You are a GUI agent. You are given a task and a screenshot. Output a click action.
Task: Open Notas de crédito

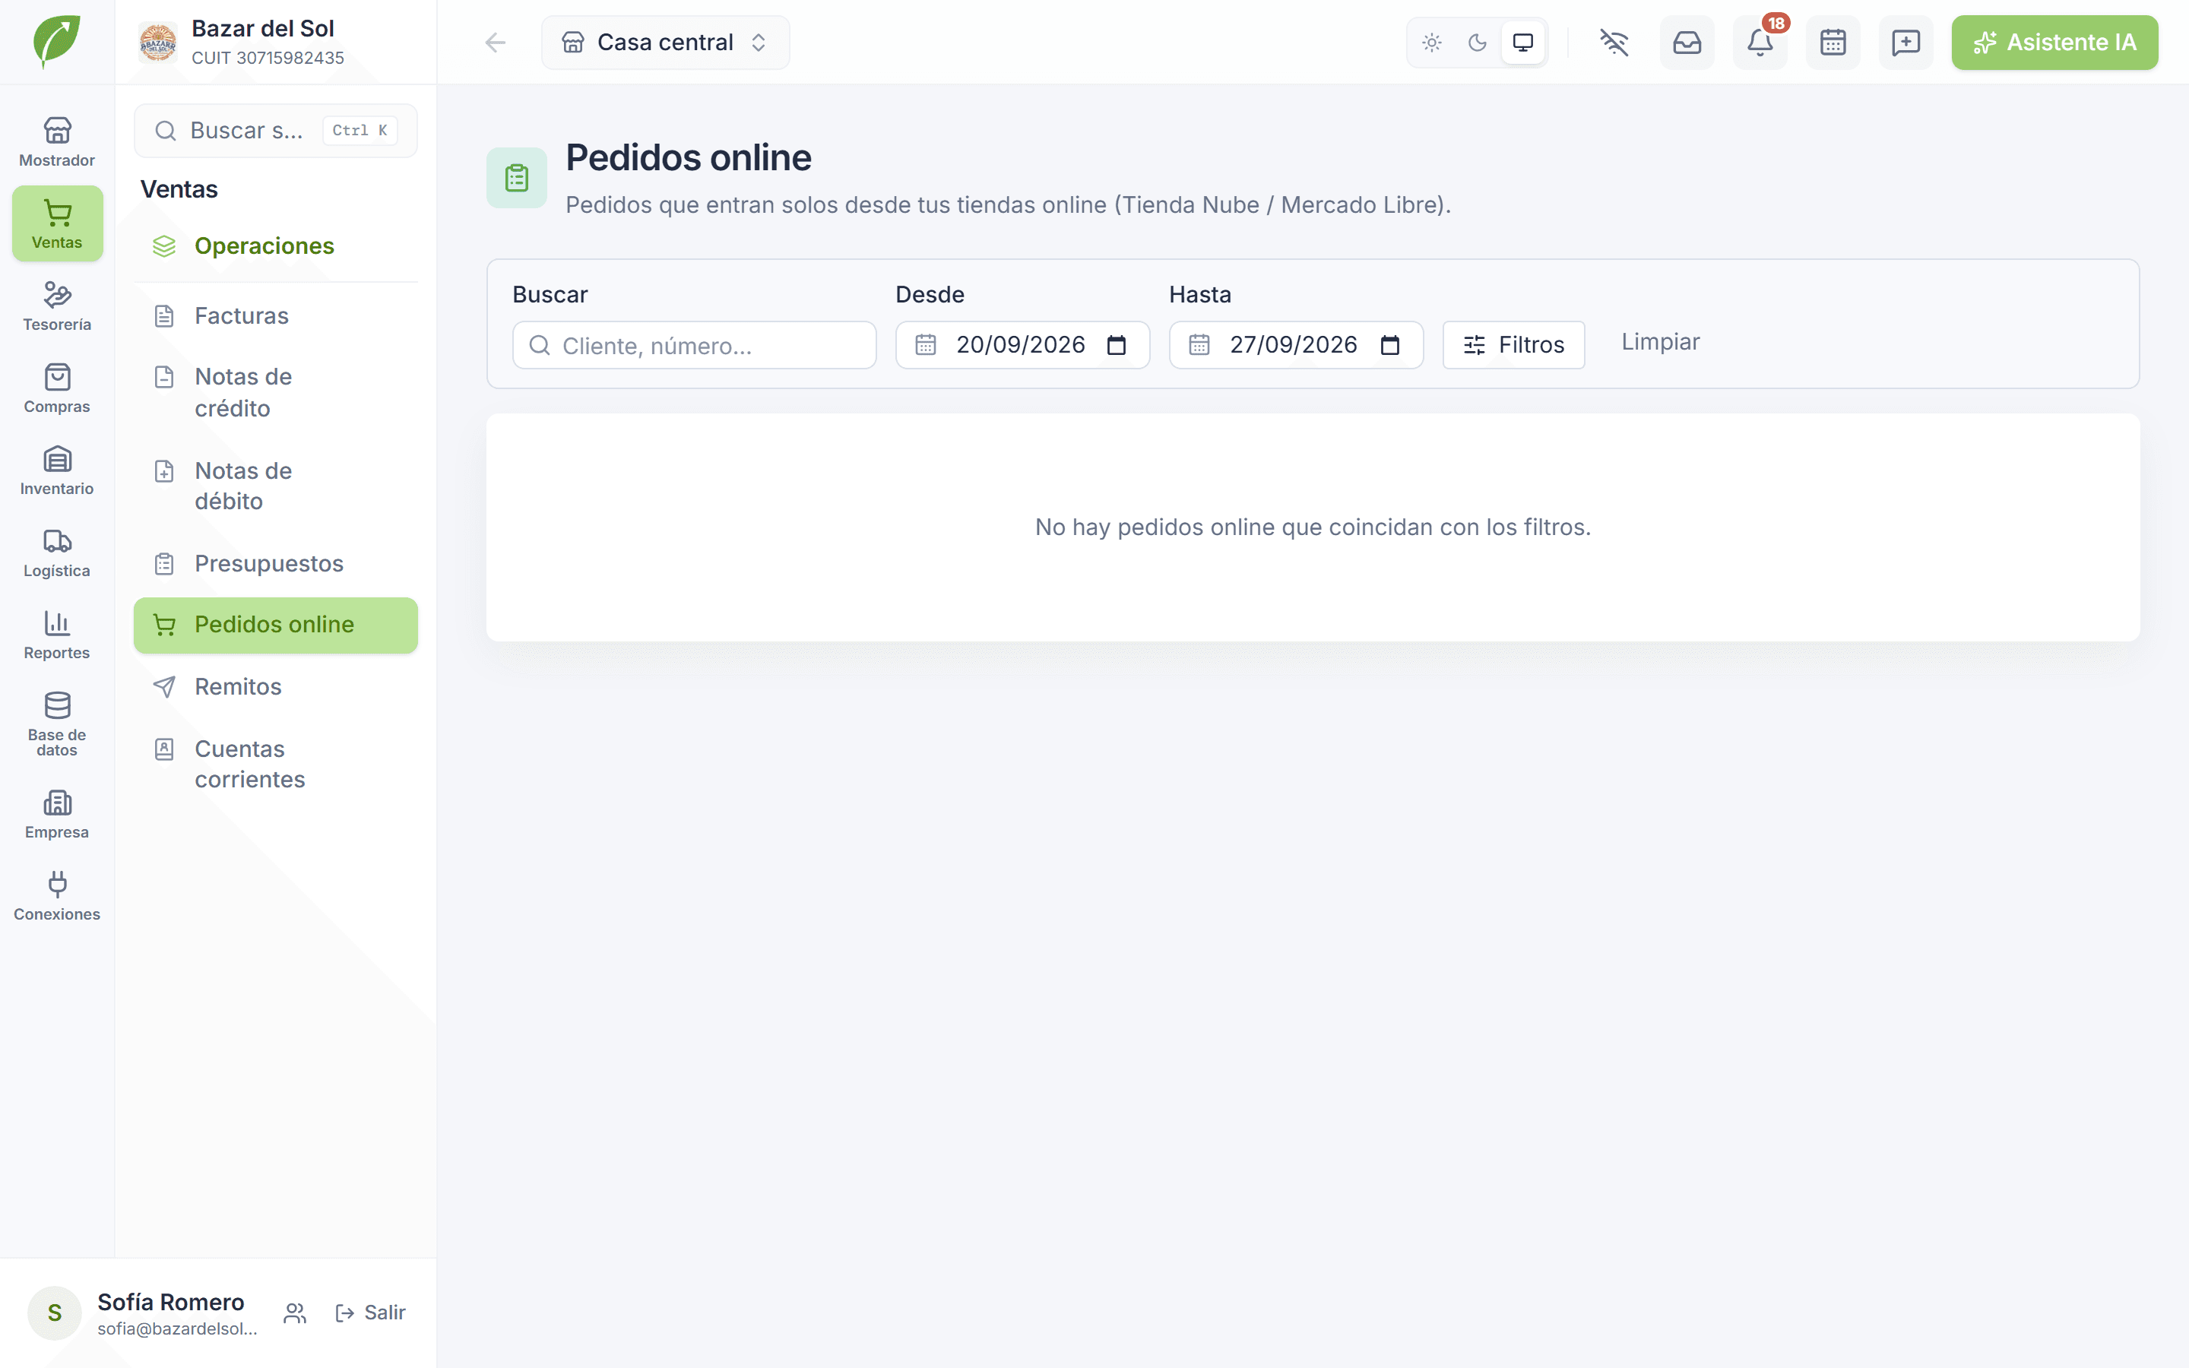276,391
